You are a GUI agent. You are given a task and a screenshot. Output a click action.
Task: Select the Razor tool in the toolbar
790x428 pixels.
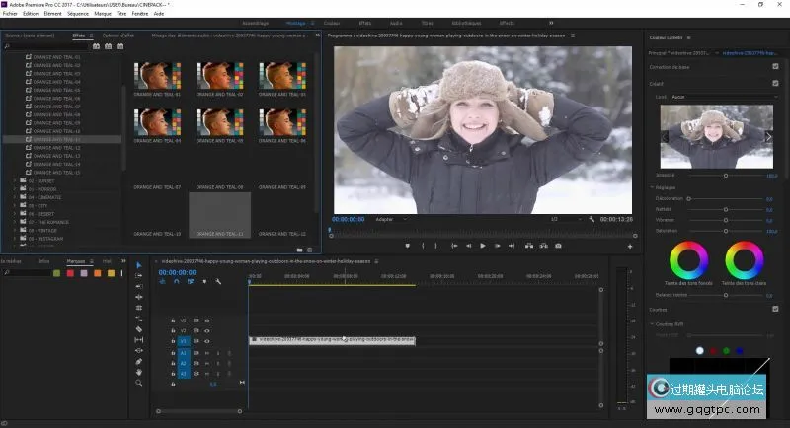[139, 329]
